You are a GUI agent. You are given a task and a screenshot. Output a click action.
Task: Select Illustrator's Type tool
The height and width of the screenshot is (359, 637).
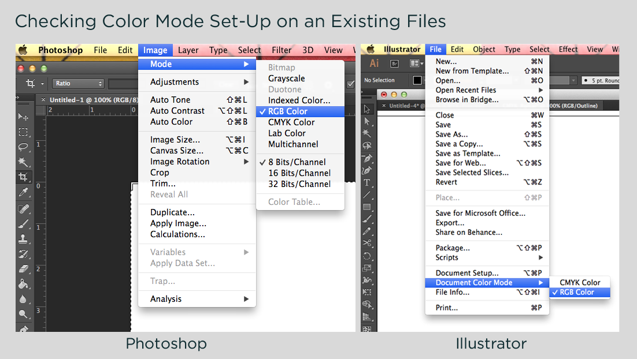click(367, 182)
